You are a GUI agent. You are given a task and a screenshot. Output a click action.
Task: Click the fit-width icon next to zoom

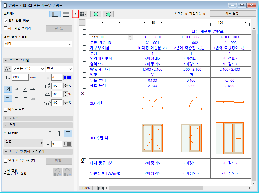pyautogui.click(x=101, y=188)
